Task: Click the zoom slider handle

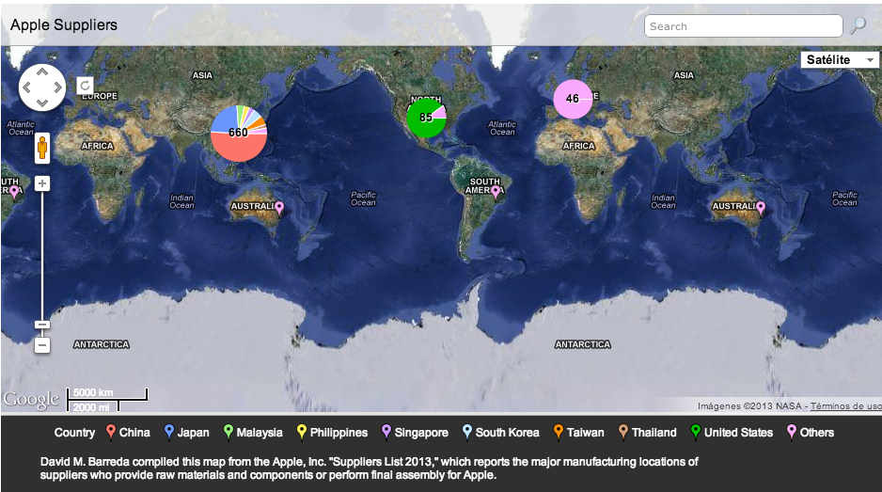Action: (42, 325)
